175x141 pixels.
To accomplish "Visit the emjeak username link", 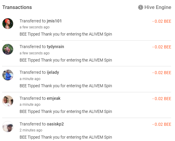I will click(54, 98).
